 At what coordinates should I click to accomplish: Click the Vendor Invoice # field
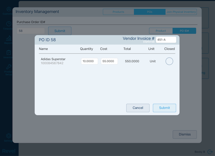[x=166, y=39]
